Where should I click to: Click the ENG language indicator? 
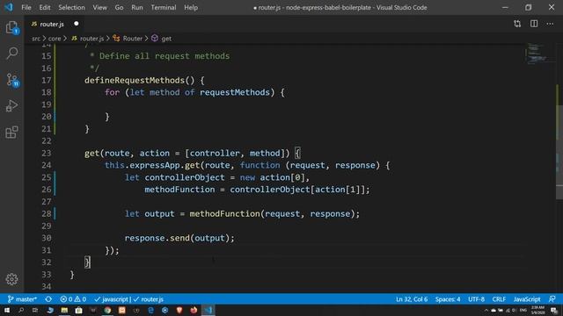click(523, 310)
